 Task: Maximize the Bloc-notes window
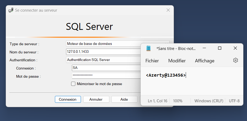point(220,48)
